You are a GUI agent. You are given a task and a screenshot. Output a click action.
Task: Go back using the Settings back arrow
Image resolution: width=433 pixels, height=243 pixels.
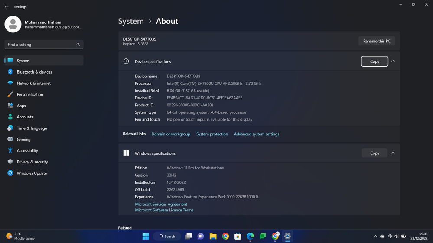click(x=7, y=7)
